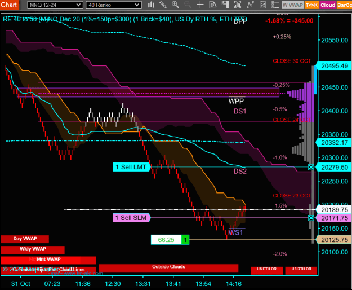
Task: Click the -2.0% level label
Action: (280, 254)
